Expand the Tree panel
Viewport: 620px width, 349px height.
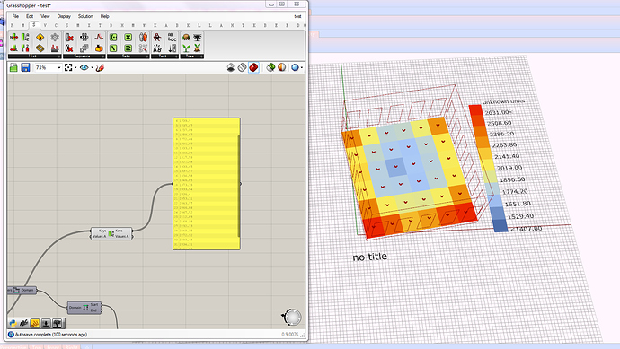point(201,57)
